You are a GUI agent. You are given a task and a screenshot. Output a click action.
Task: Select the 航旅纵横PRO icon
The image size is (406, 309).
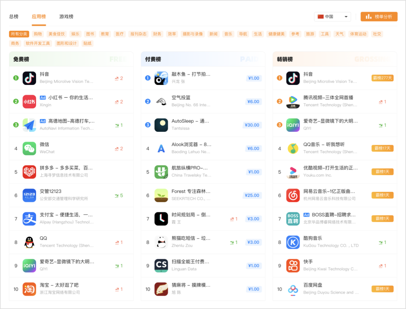(x=161, y=172)
